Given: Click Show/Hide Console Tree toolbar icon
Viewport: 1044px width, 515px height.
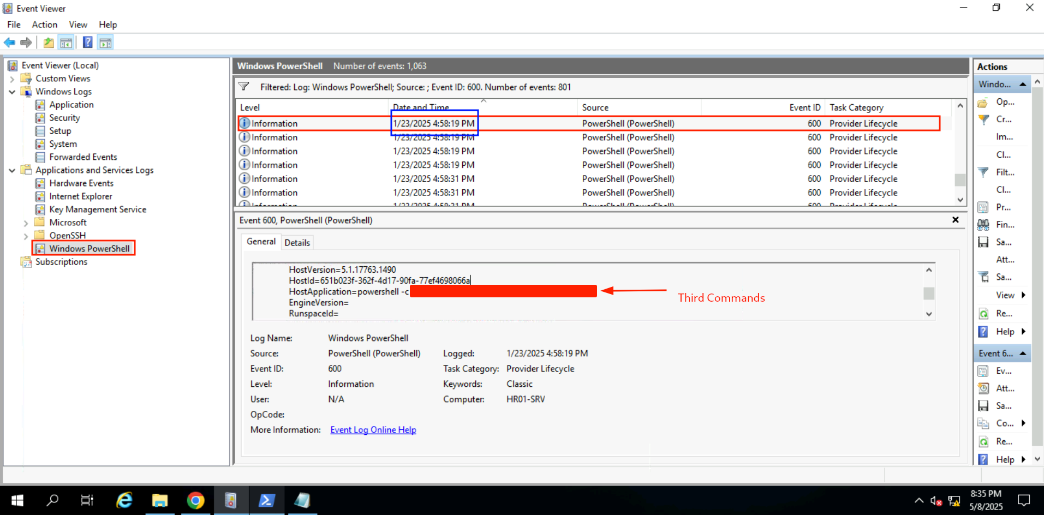Looking at the screenshot, I should coord(66,43).
